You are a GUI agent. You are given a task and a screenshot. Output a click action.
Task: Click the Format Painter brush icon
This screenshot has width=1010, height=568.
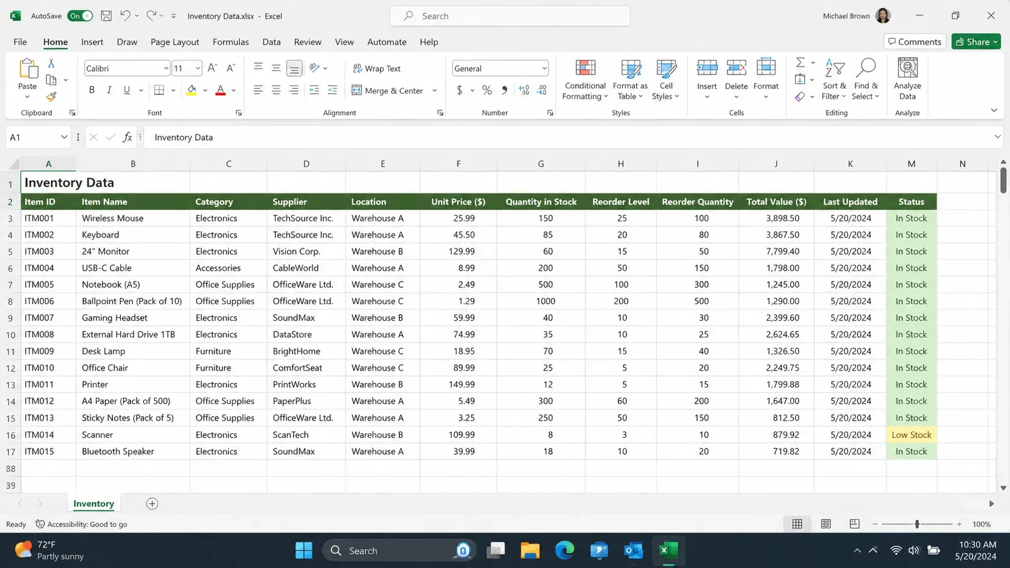(51, 97)
